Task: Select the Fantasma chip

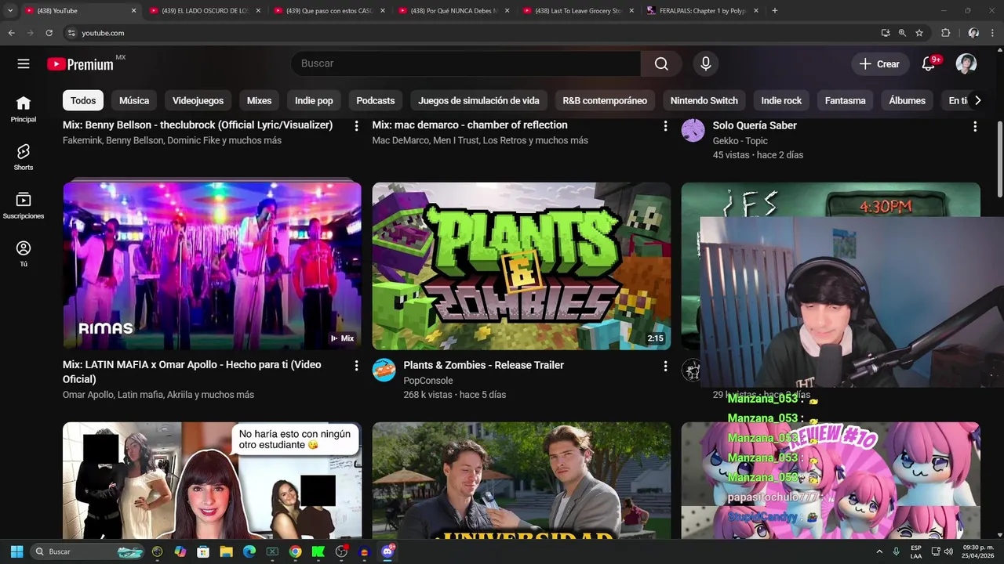Action: [x=846, y=100]
